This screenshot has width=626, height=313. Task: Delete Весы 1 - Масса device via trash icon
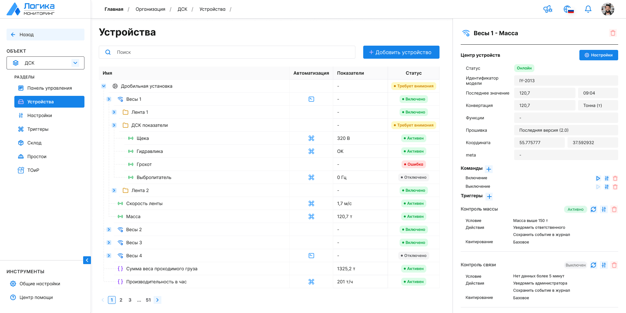click(x=613, y=33)
